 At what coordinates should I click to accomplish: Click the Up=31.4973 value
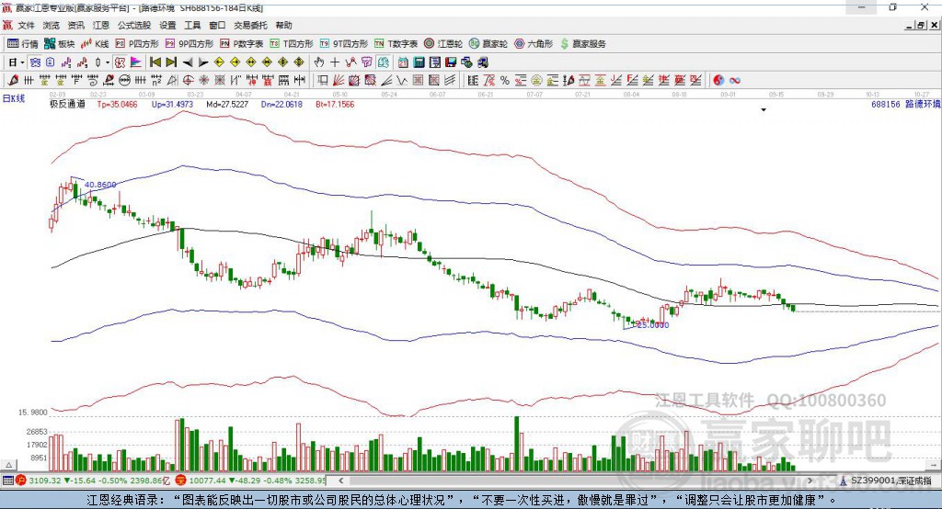172,104
